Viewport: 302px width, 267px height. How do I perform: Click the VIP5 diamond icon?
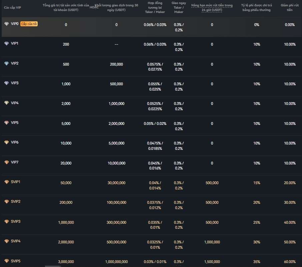tap(6, 123)
